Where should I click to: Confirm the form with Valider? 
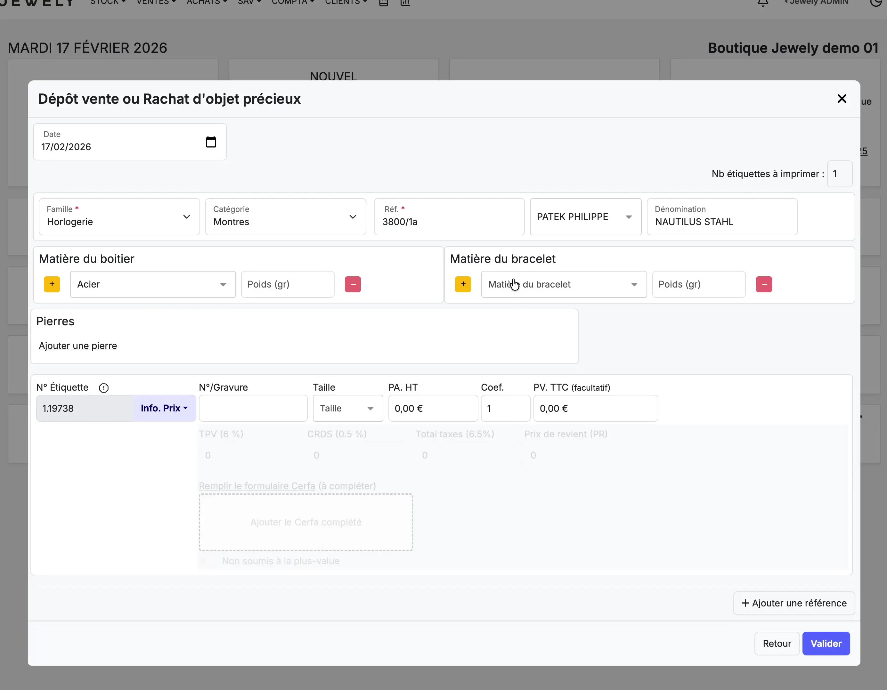(826, 643)
